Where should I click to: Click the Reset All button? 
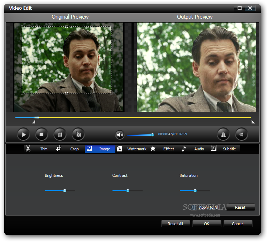pyautogui.click(x=175, y=223)
